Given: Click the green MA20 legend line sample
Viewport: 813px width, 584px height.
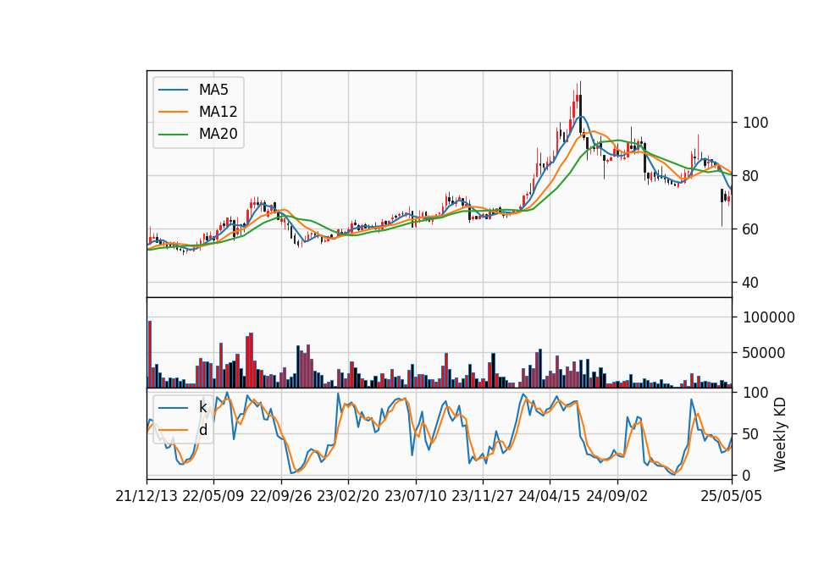Looking at the screenshot, I should click(173, 135).
